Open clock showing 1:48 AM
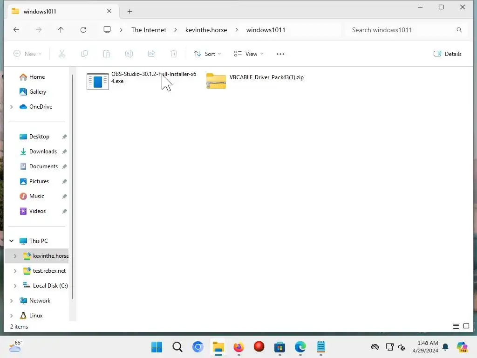477x358 pixels. pyautogui.click(x=425, y=347)
